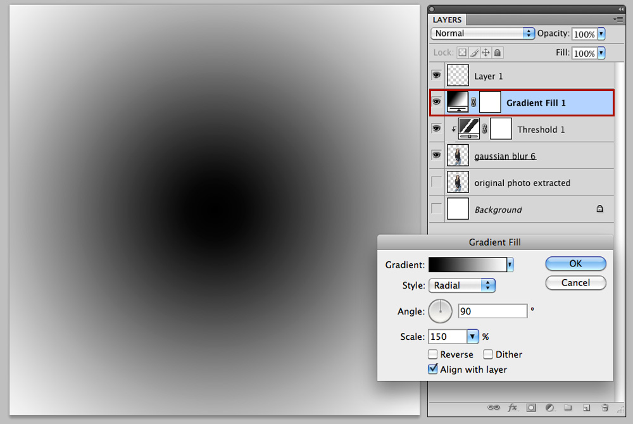Click the Layer 1 thumbnail
633x424 pixels.
click(x=458, y=75)
